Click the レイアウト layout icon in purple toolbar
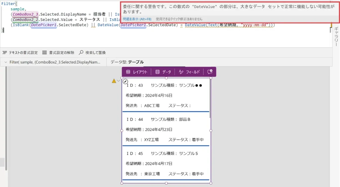340x187 pixels. point(128,72)
